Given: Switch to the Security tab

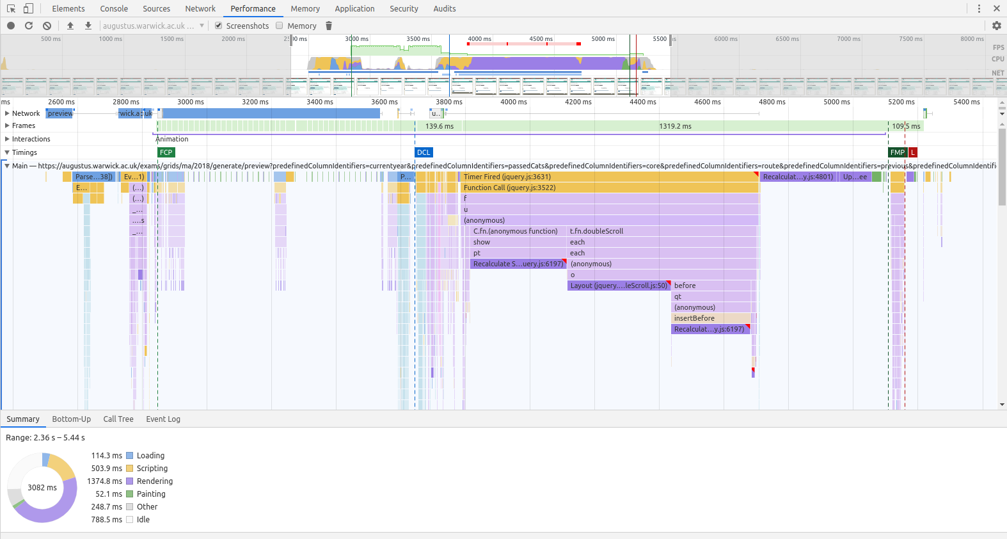Looking at the screenshot, I should (x=404, y=8).
